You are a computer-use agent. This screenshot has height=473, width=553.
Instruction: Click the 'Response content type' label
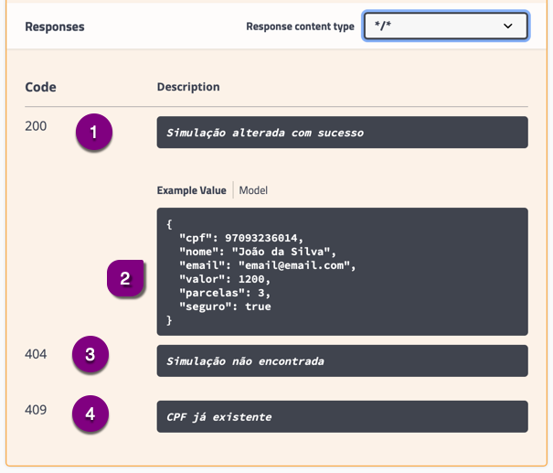coord(300,27)
